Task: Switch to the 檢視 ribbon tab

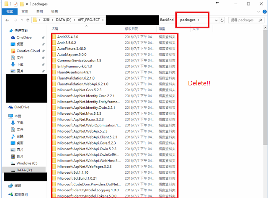Action: [x=54, y=11]
